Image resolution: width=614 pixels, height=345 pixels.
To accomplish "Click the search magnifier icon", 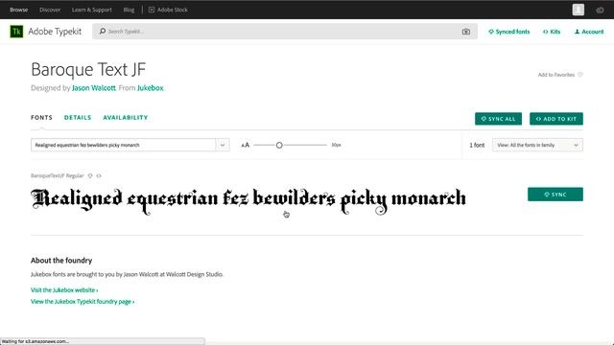I will pyautogui.click(x=103, y=32).
